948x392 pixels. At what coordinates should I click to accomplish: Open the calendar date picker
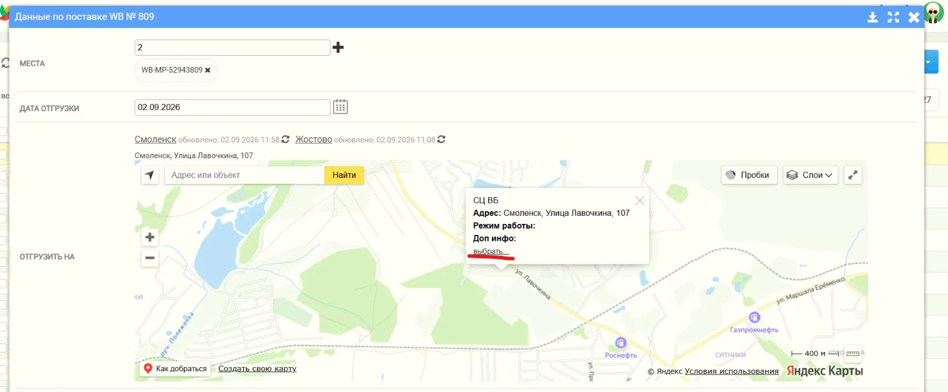340,107
